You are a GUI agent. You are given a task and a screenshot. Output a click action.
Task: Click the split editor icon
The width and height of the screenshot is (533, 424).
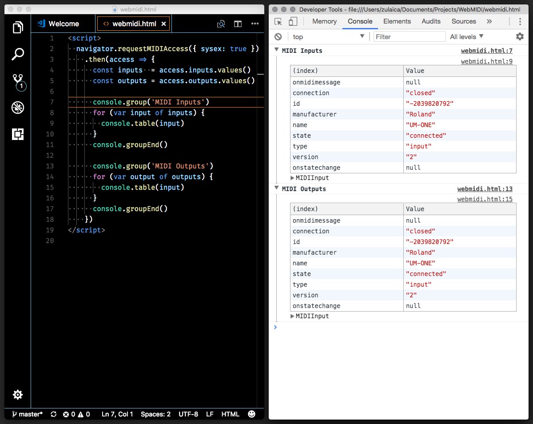point(238,24)
